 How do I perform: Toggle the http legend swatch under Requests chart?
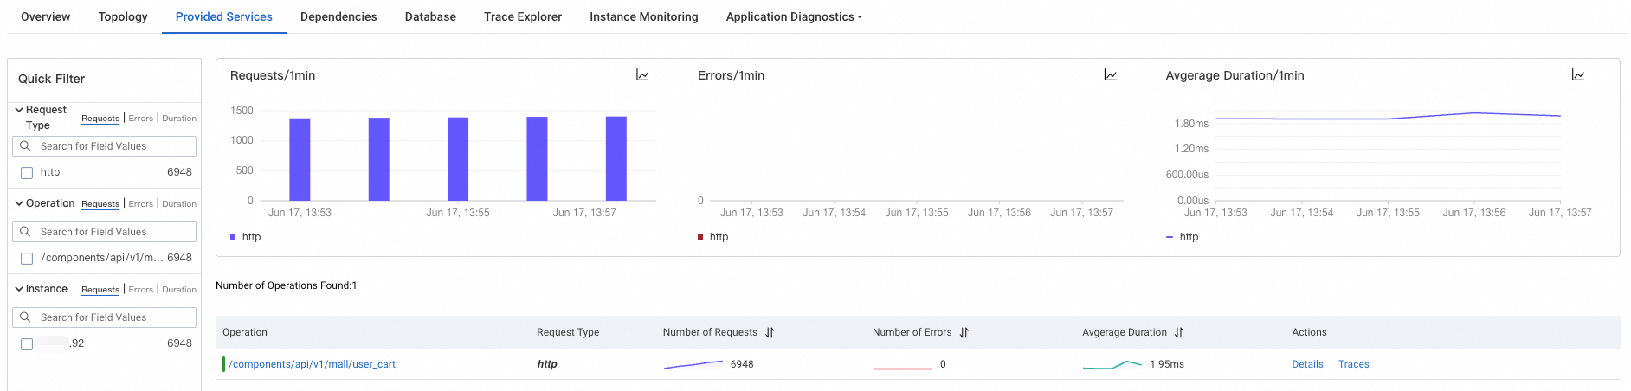pos(234,237)
